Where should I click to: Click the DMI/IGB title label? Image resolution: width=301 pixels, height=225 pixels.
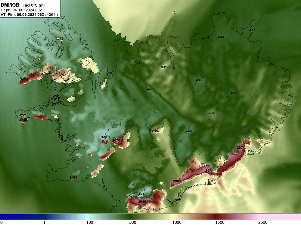[10, 5]
